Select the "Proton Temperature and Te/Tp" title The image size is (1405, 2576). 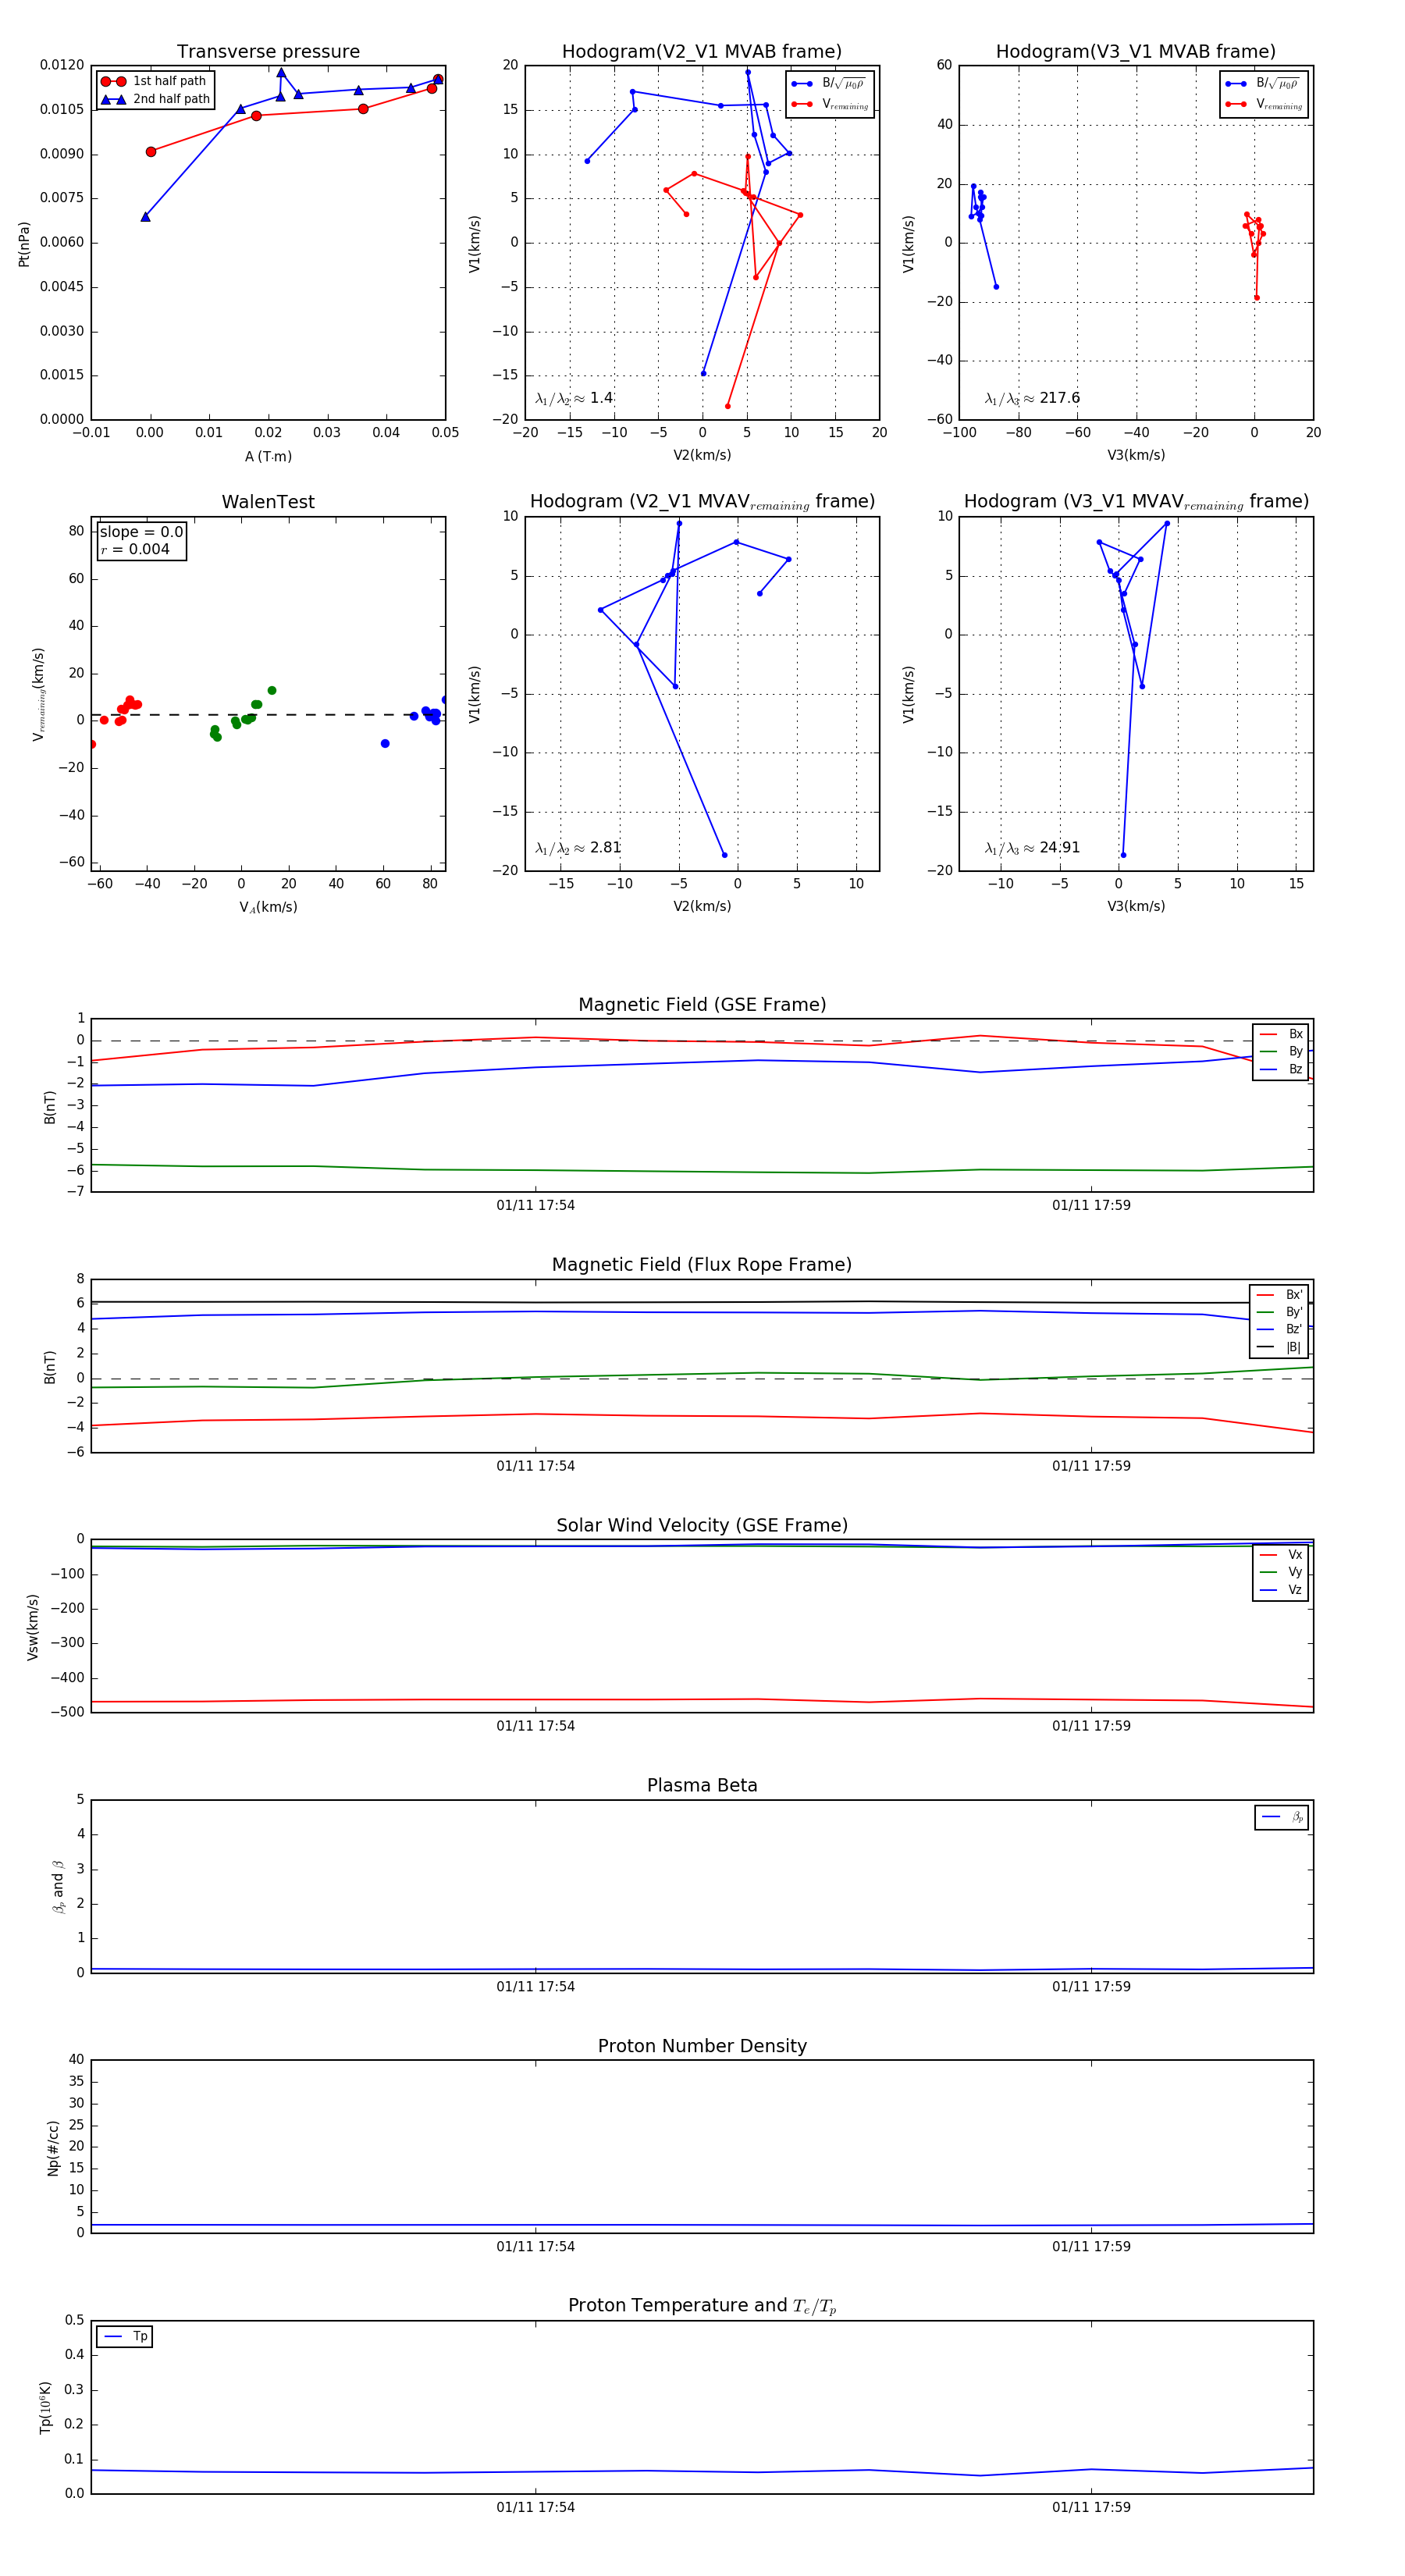point(702,2307)
